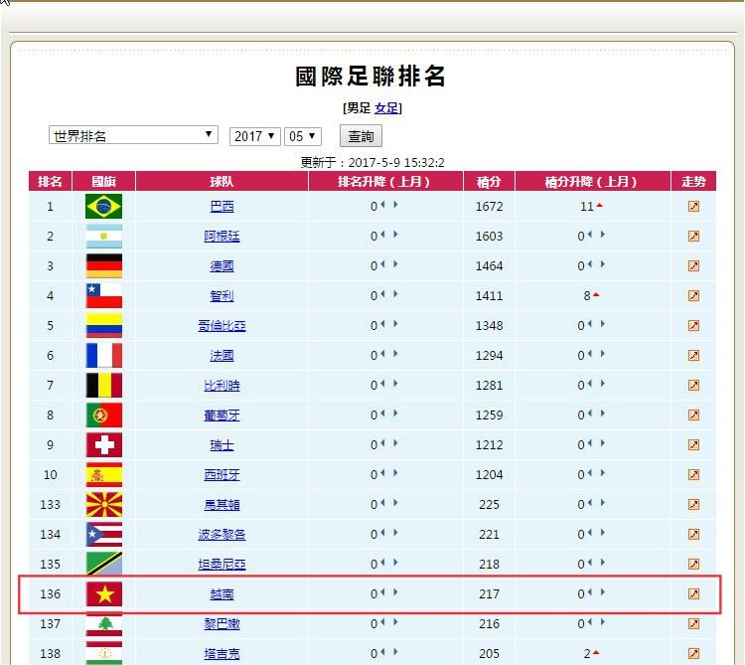
Task: Open the 坦桑尼亞 team link
Action: (x=222, y=565)
